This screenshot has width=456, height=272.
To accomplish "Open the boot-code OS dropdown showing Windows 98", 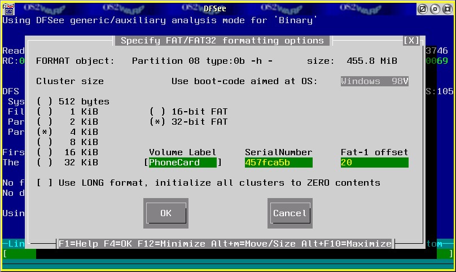I will (x=375, y=81).
